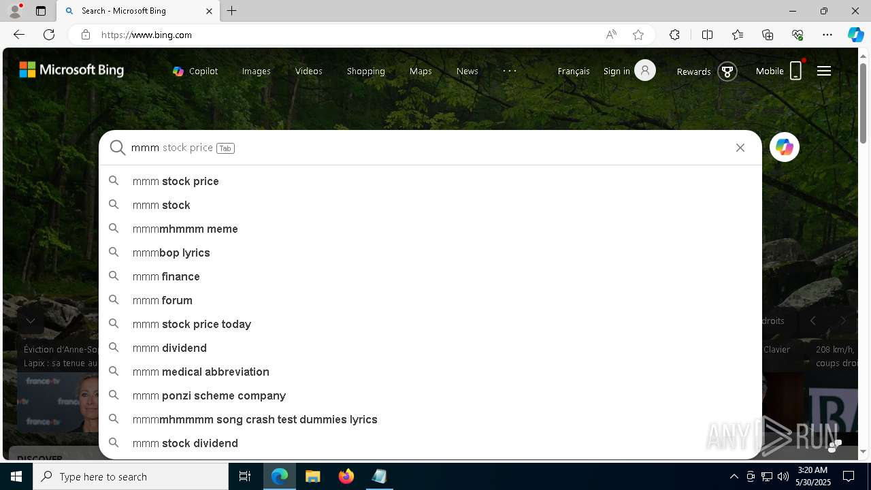Open Edge Settings and more menu
This screenshot has height=490, width=871.
click(827, 35)
